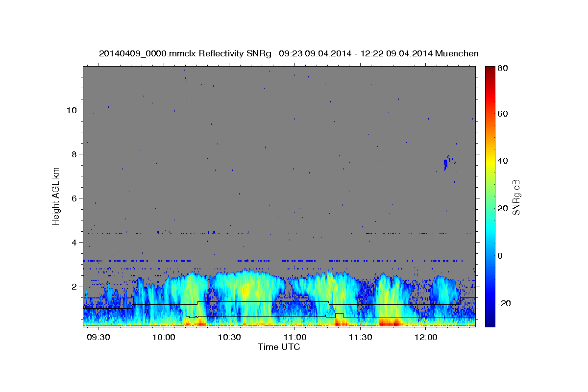Image resolution: width=588 pixels, height=392 pixels.
Task: Click the 80 dB colorbar label
Action: 503,68
